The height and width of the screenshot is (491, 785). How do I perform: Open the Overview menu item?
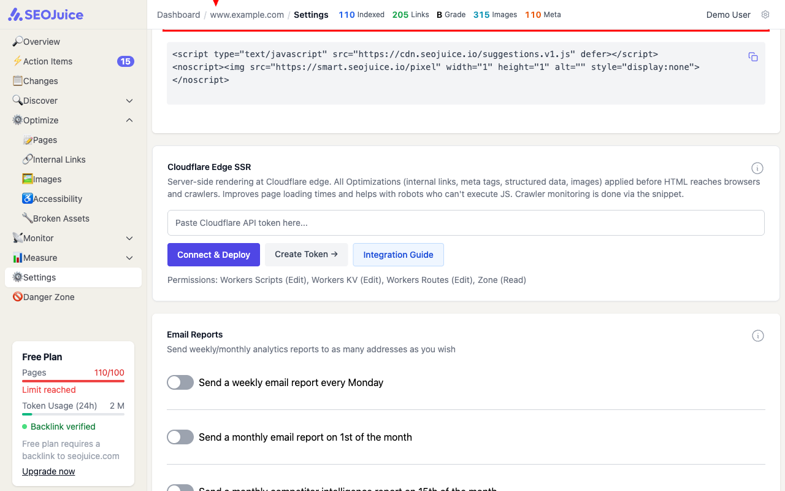pyautogui.click(x=73, y=42)
